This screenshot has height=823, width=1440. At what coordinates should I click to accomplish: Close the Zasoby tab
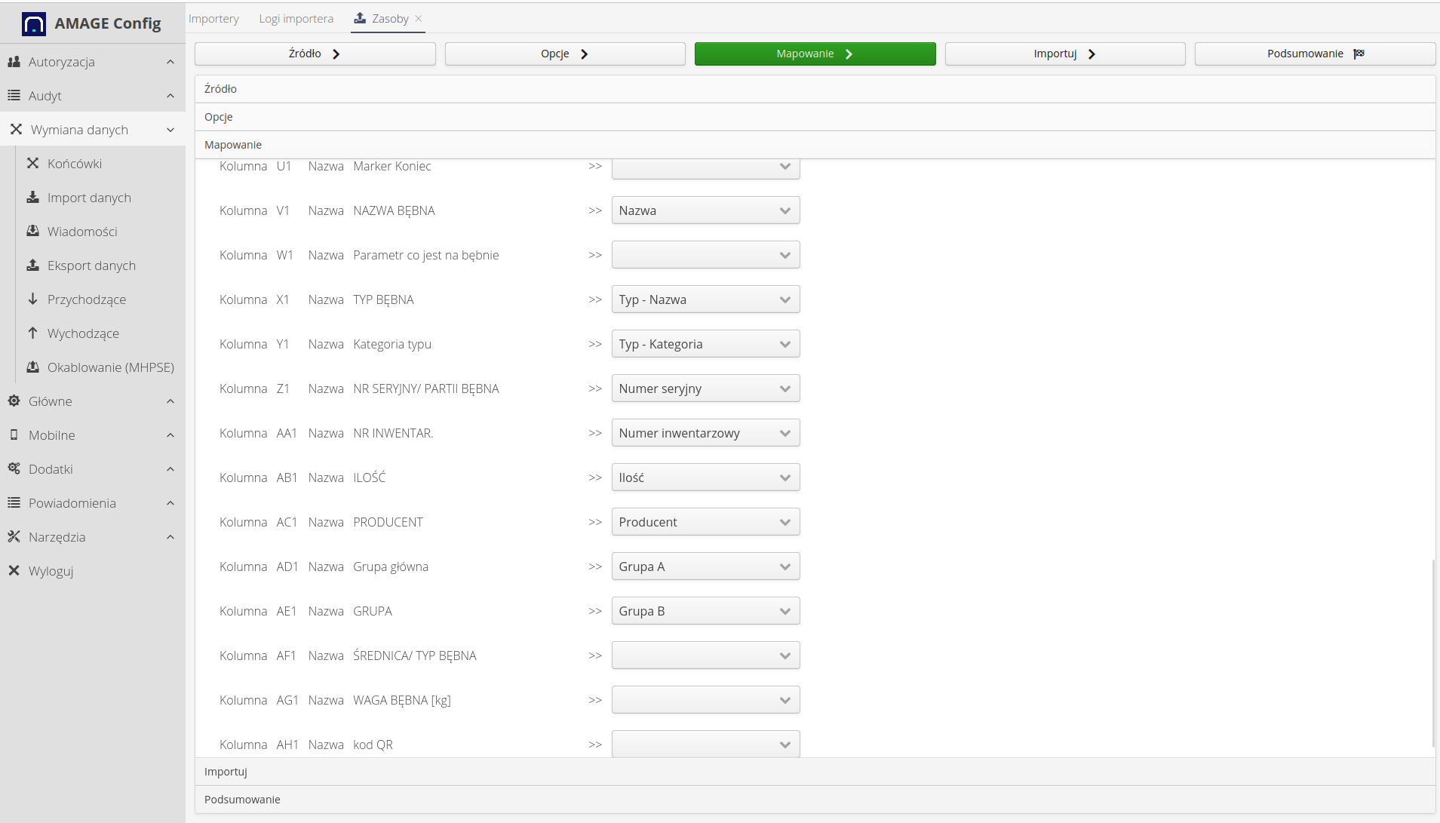click(419, 19)
